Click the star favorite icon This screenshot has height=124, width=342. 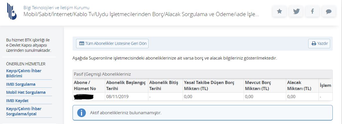pos(279,11)
